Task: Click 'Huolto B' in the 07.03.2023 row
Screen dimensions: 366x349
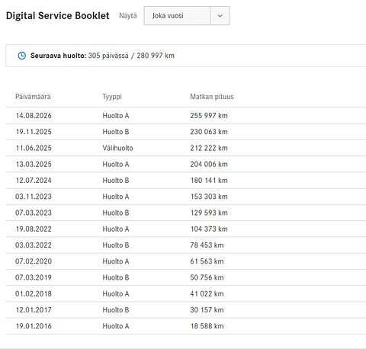Action: 116,213
